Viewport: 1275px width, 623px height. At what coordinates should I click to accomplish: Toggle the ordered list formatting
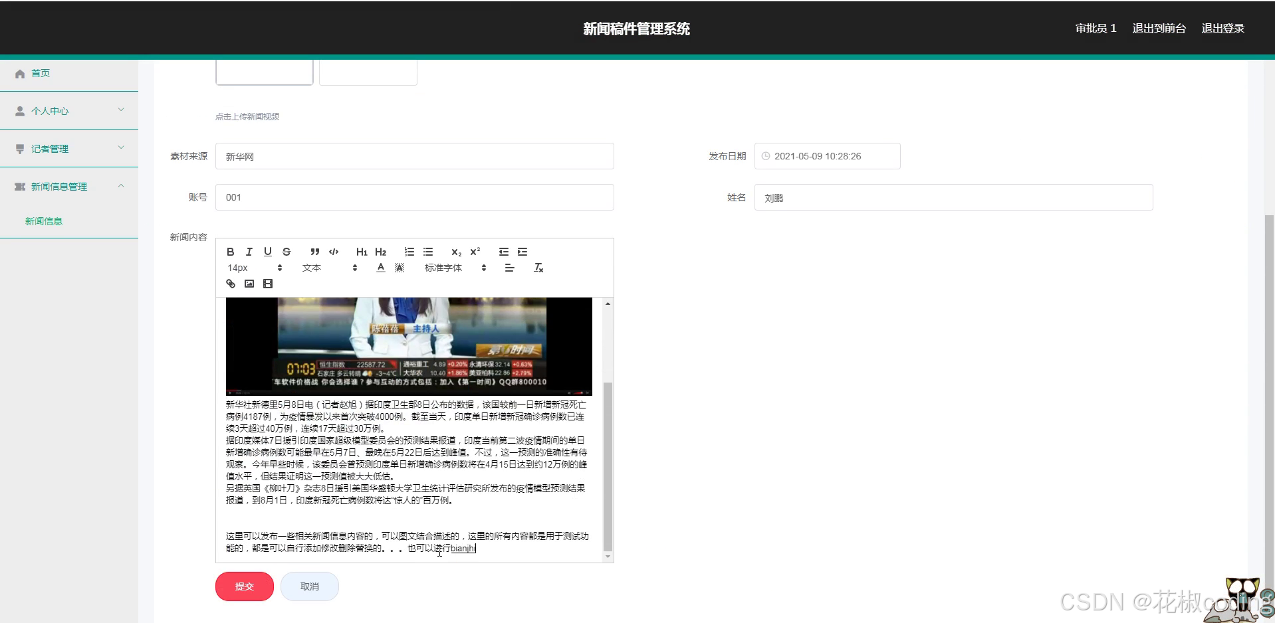(x=409, y=252)
